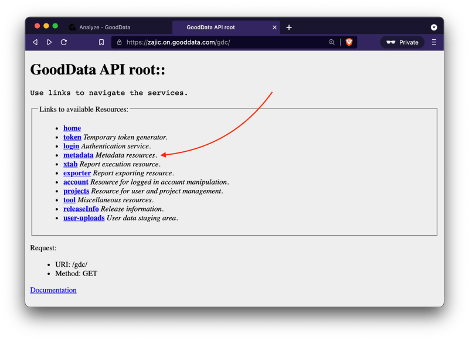
Task: Open the browser hamburger menu
Action: pyautogui.click(x=433, y=42)
